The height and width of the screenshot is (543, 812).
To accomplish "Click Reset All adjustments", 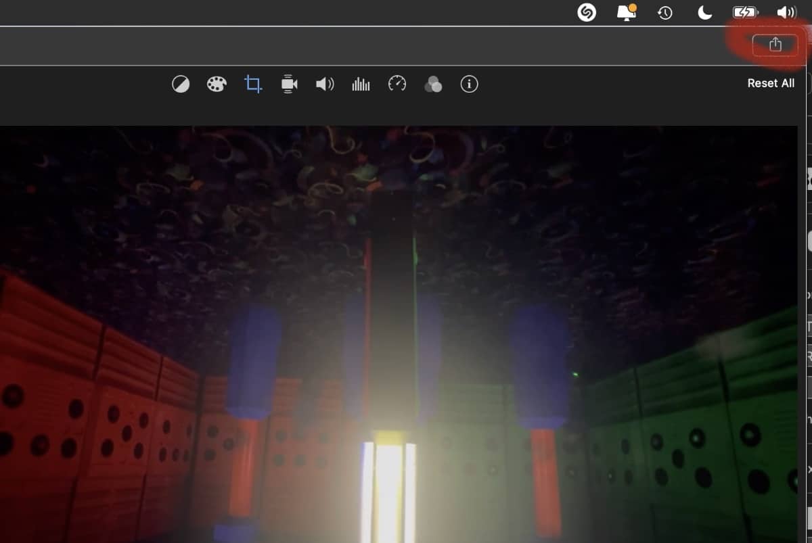I will tap(771, 83).
